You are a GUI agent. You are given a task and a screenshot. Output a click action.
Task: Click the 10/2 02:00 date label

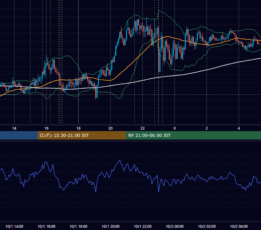coord(207,226)
